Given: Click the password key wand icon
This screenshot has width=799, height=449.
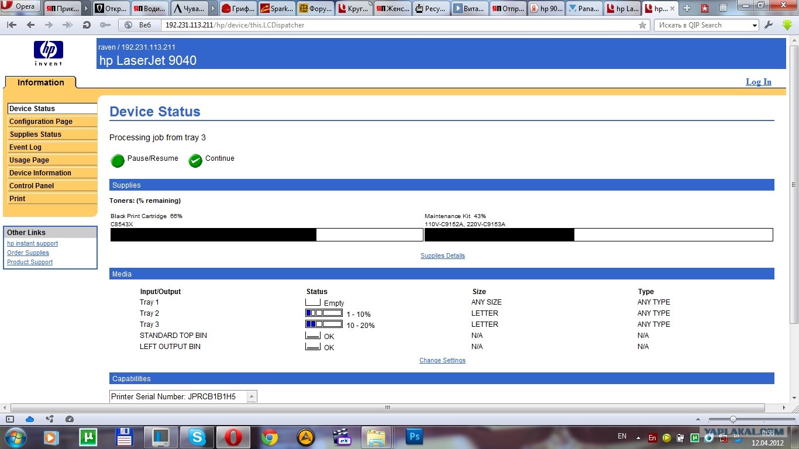Looking at the screenshot, I should point(105,25).
